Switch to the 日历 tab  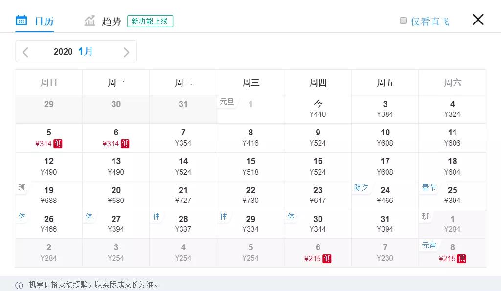tap(44, 22)
